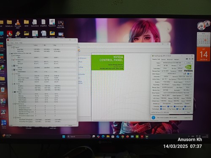Open Google Chrome from the taskbar
The image size is (211, 158).
coord(122,137)
